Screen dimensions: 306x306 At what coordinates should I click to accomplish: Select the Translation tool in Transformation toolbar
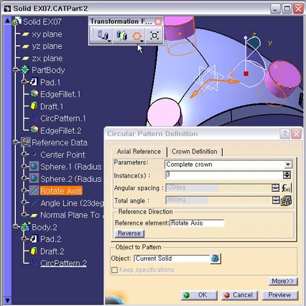103,35
